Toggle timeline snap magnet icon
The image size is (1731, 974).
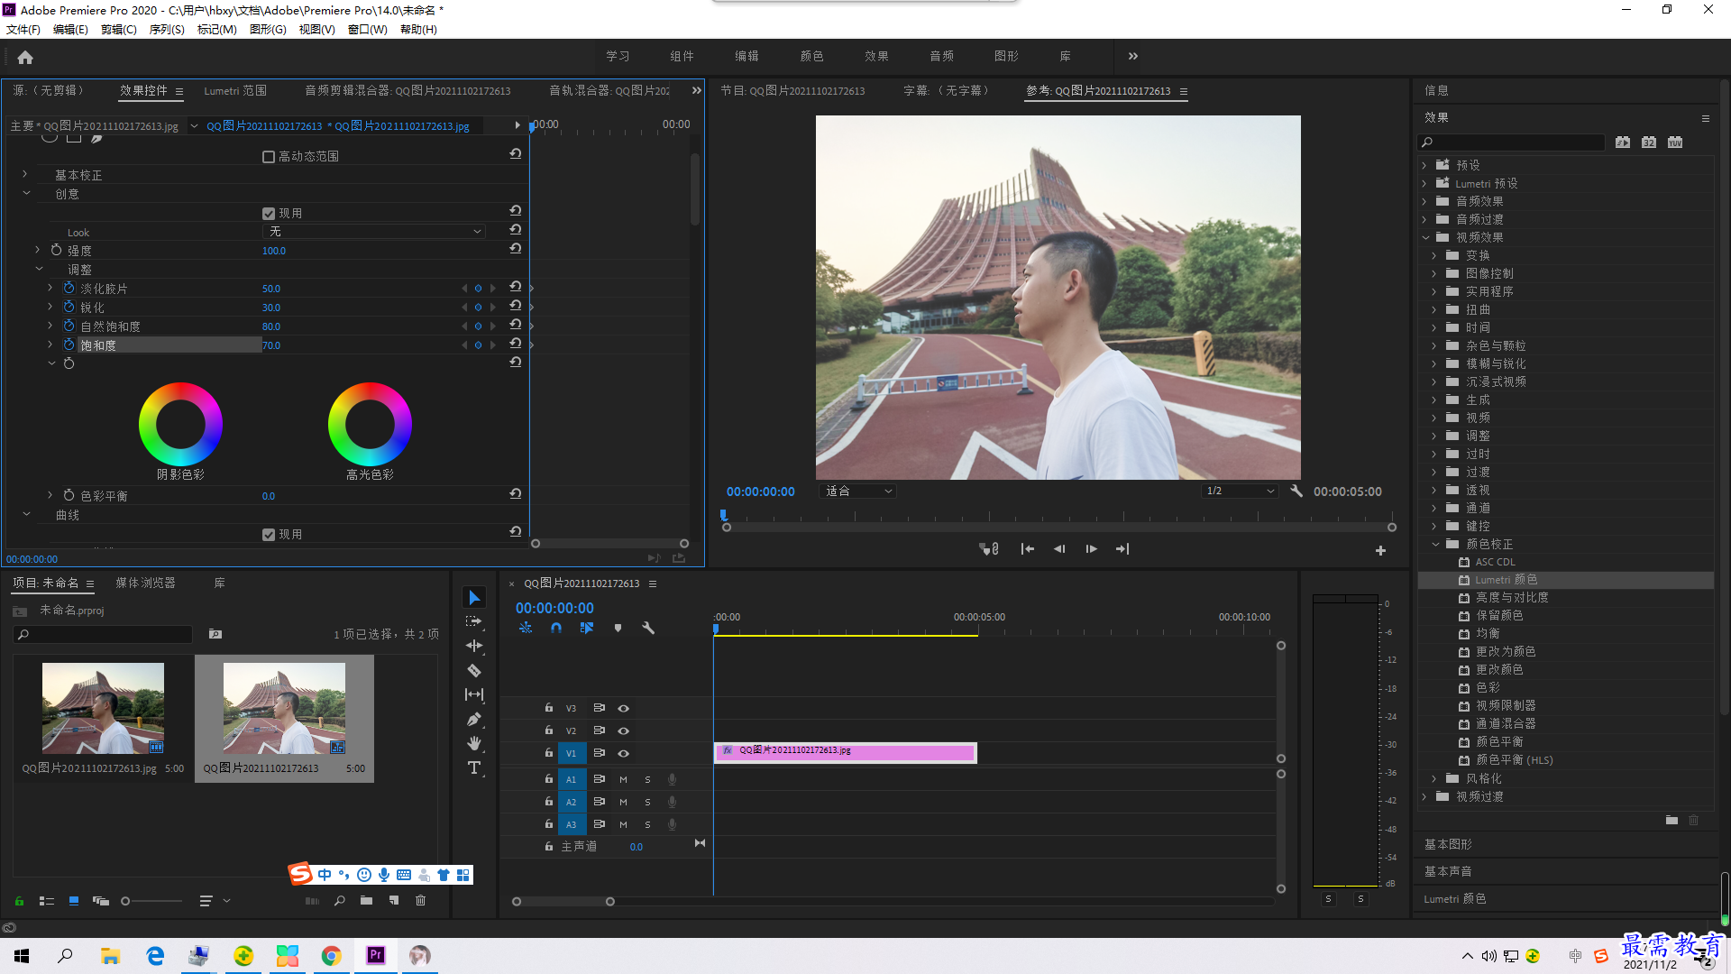click(x=556, y=628)
